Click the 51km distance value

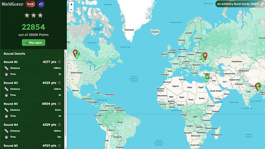pyautogui.click(x=58, y=110)
